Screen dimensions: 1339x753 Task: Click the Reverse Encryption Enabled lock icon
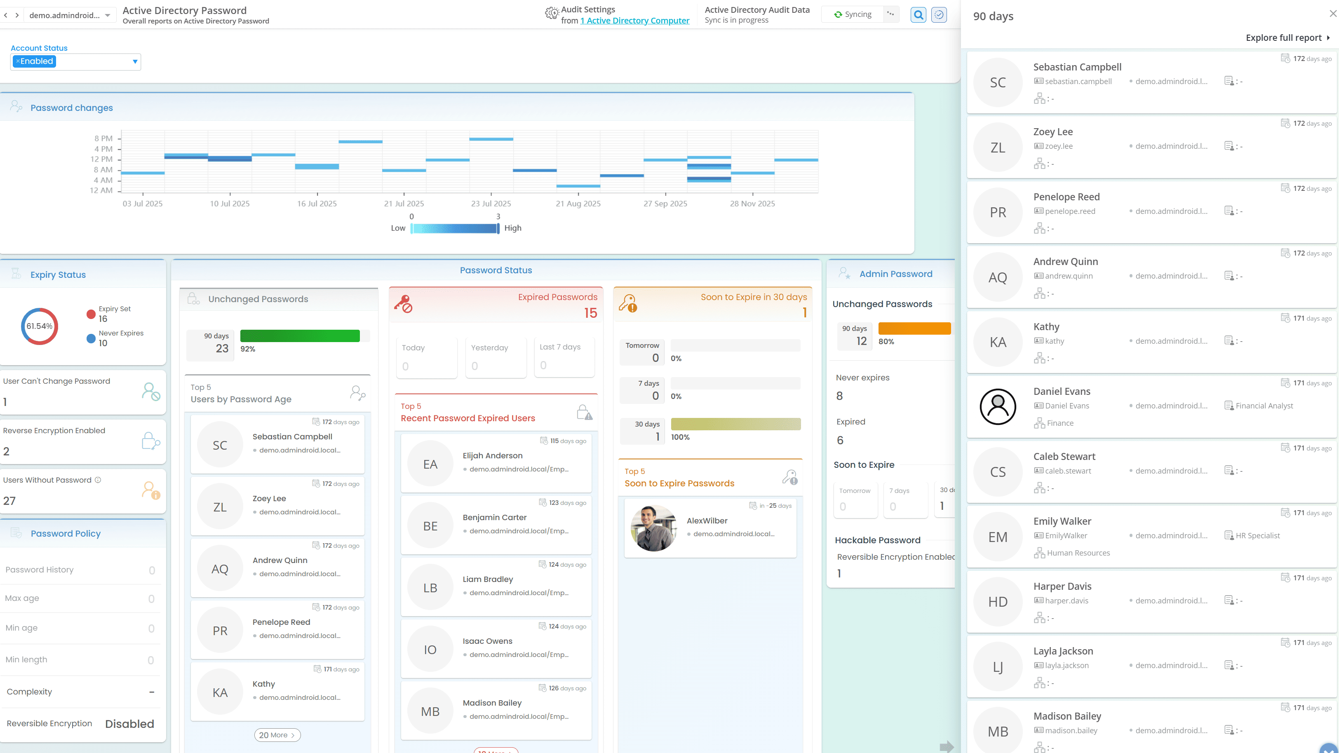tap(151, 441)
